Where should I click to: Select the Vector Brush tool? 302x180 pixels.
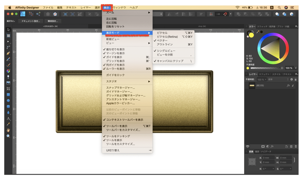tap(8, 65)
